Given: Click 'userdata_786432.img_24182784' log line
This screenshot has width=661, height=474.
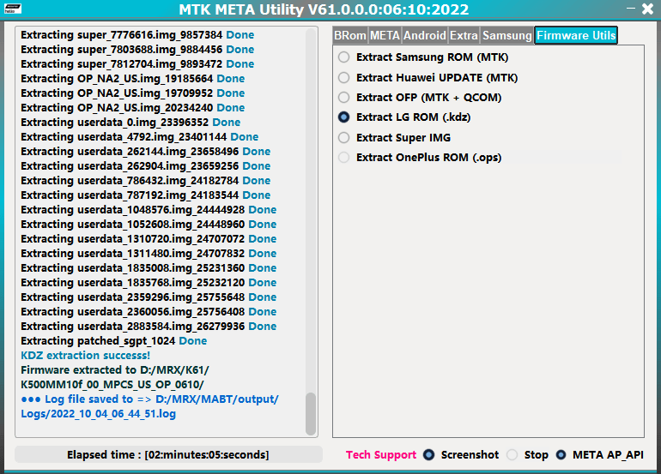Looking at the screenshot, I should coord(146,181).
